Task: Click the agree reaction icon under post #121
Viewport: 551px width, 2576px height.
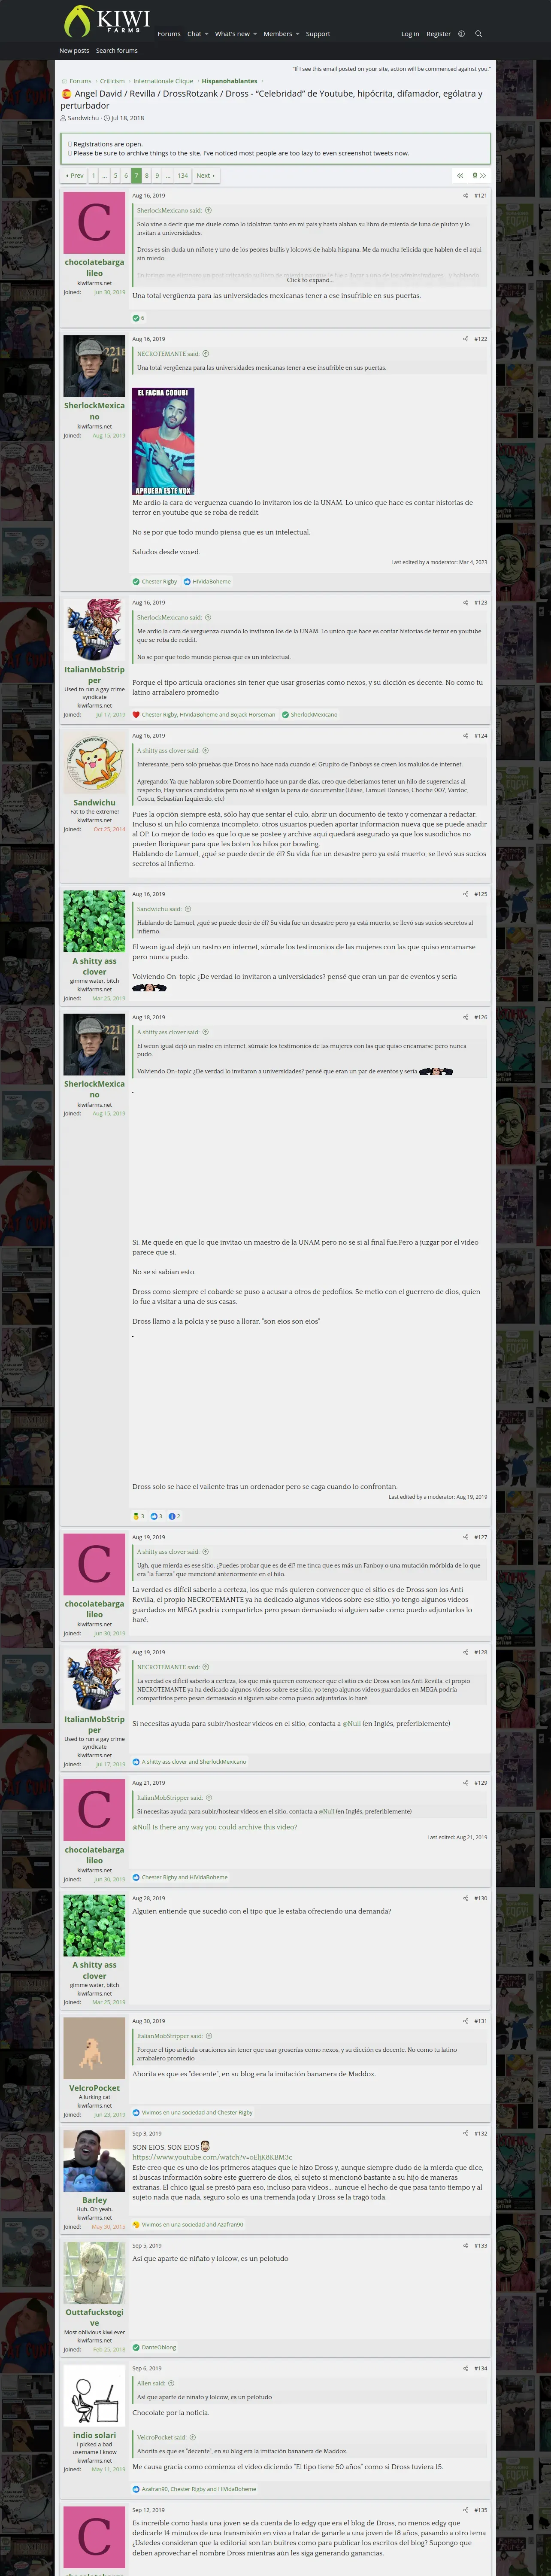Action: (x=136, y=318)
